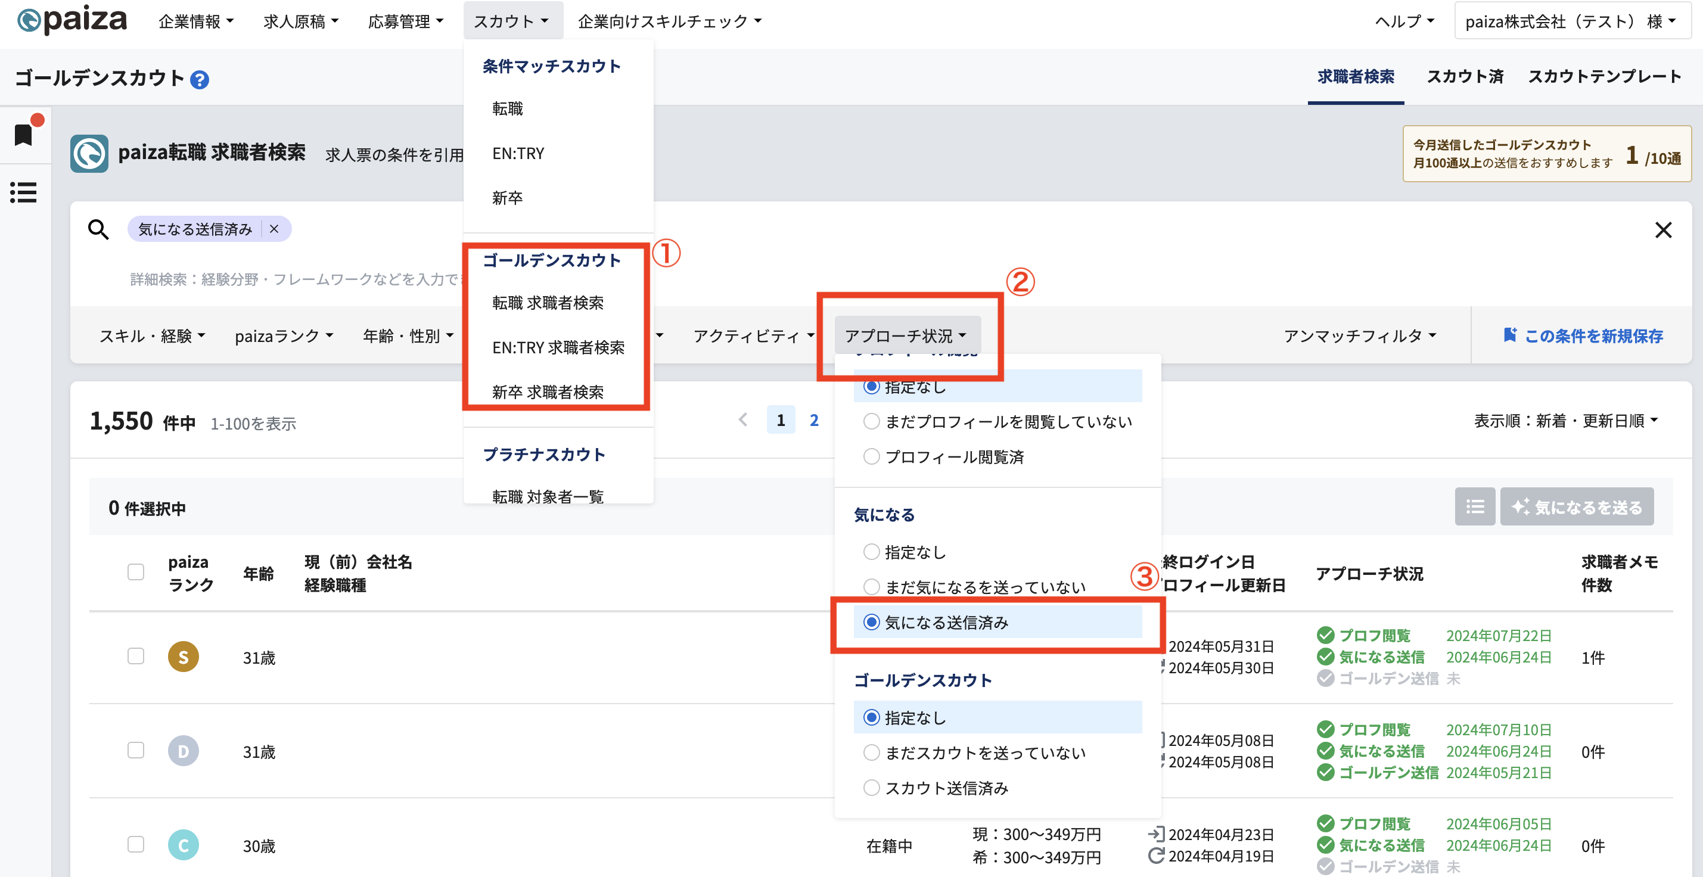Expand the 年齢・性別 filter dropdown
This screenshot has height=877, width=1703.
coord(408,336)
